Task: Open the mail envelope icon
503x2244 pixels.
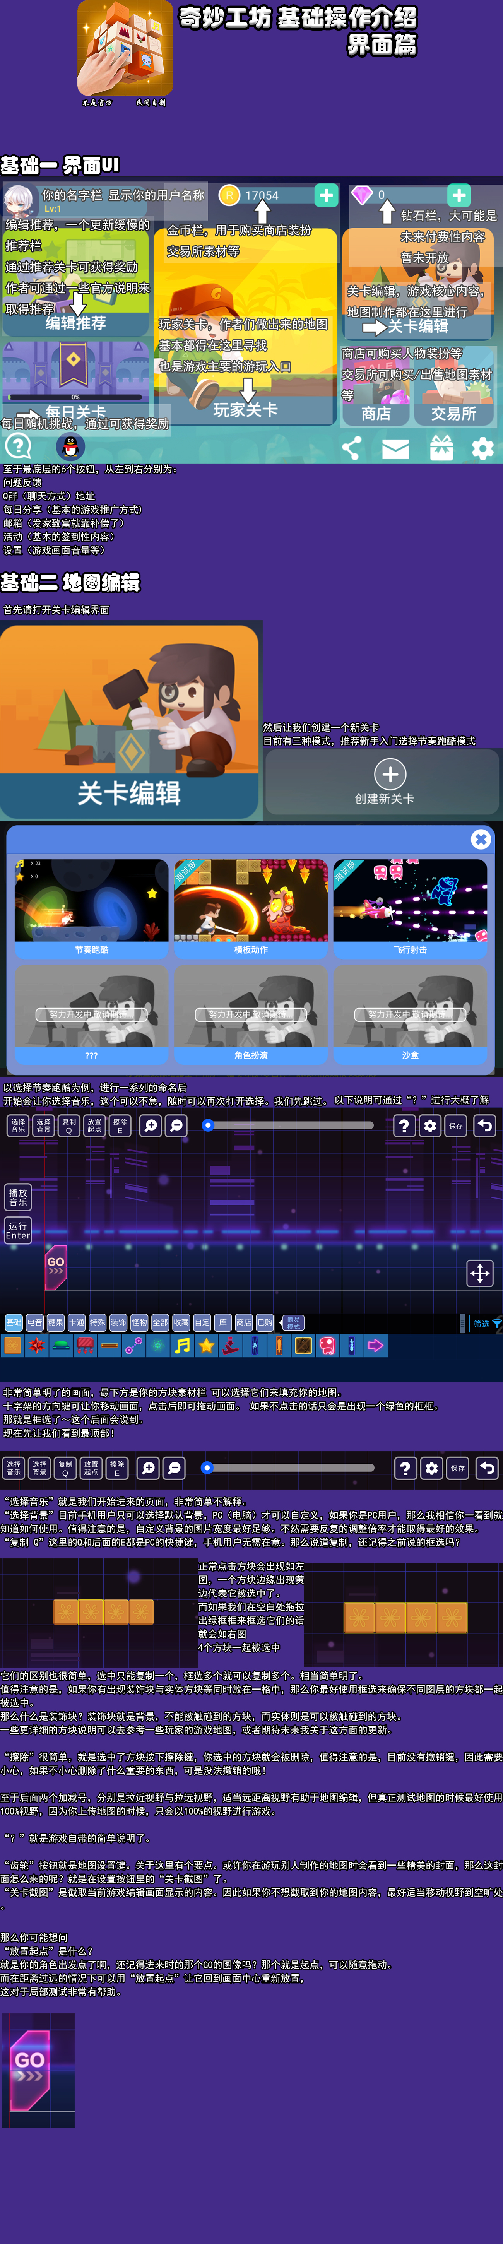Action: (x=396, y=449)
